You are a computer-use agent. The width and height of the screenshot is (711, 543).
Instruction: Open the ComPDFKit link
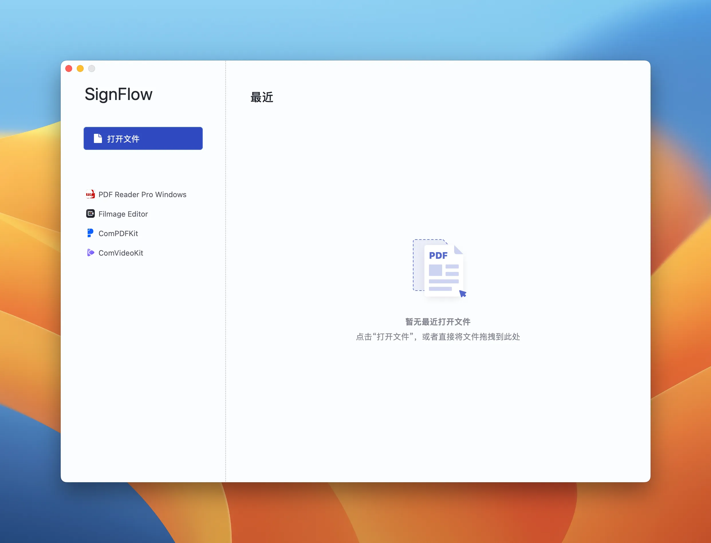pos(118,233)
